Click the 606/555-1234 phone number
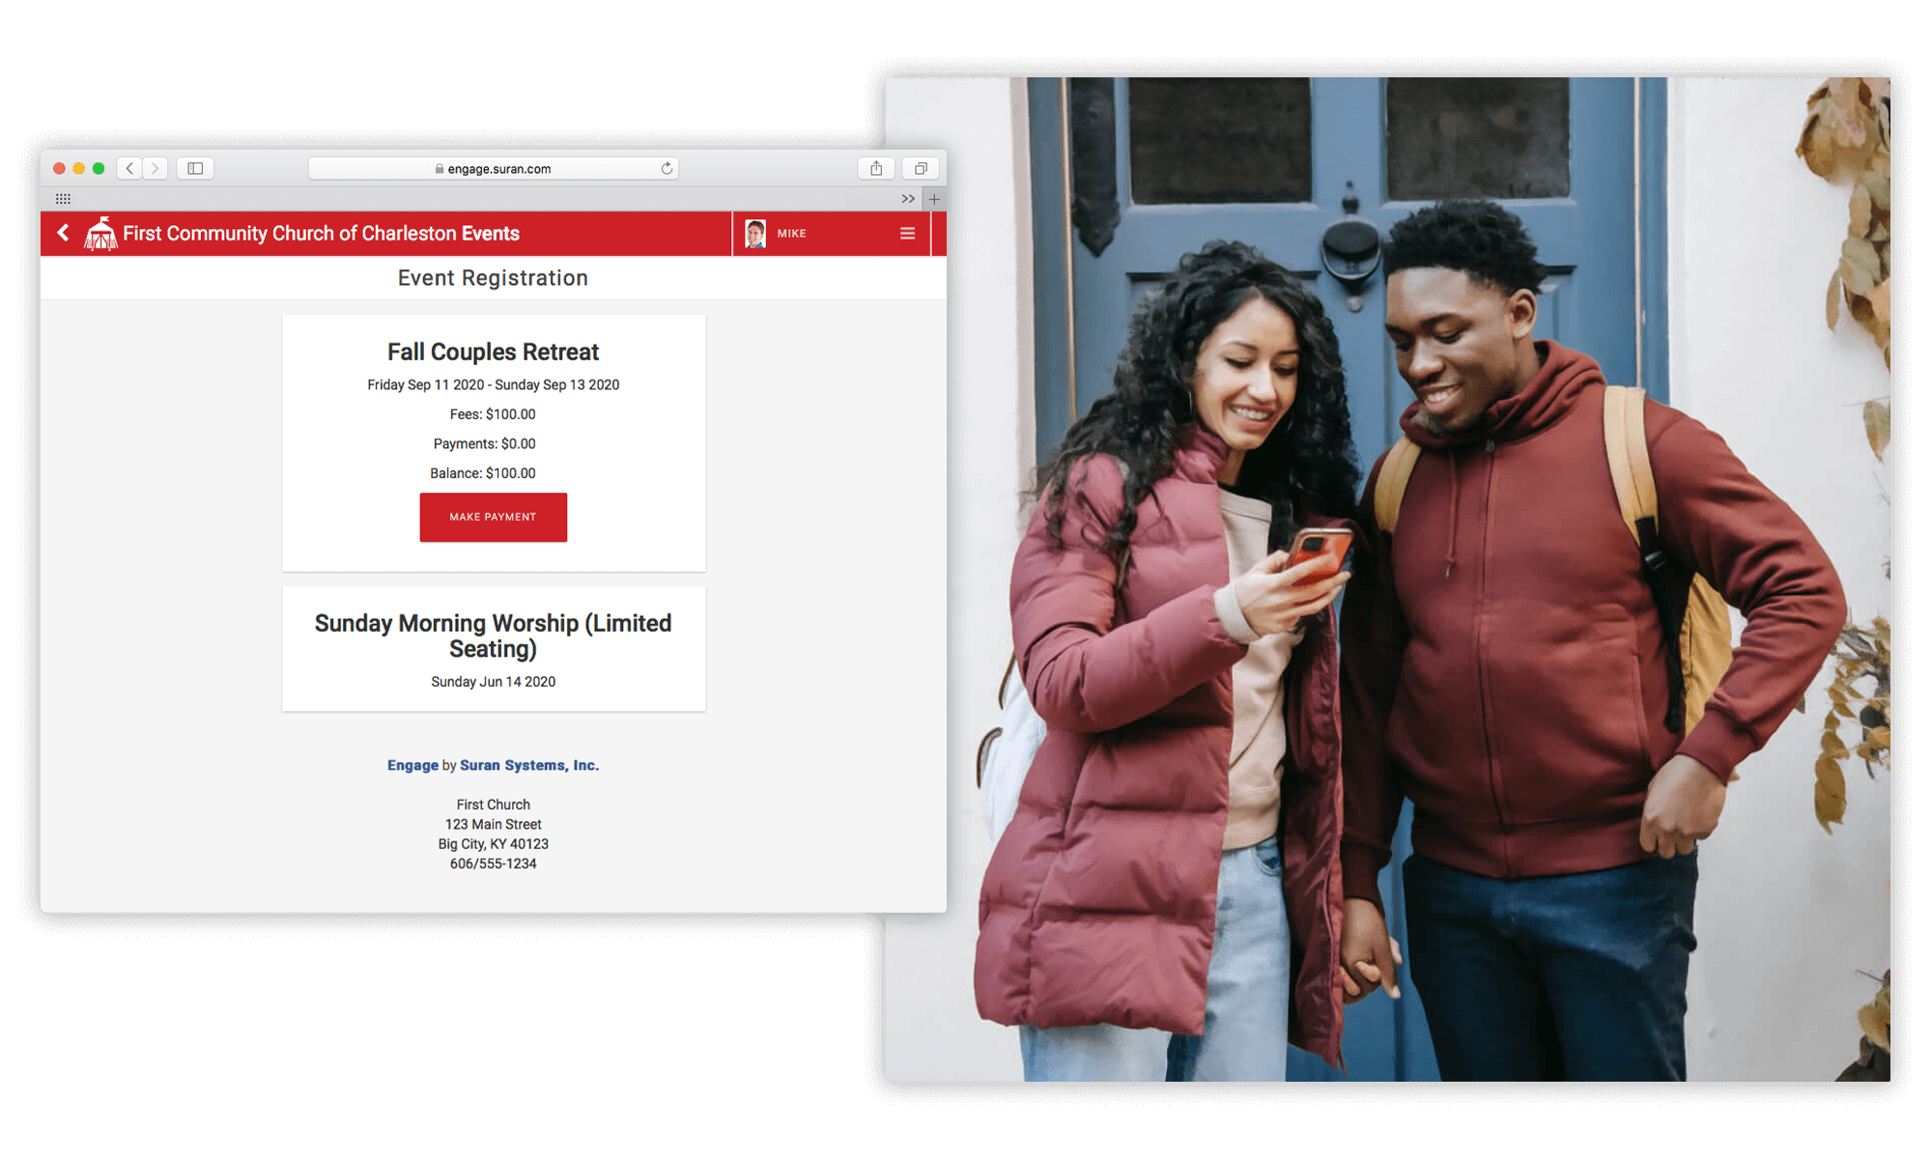Screen dimensions: 1932x1159 coord(493,863)
